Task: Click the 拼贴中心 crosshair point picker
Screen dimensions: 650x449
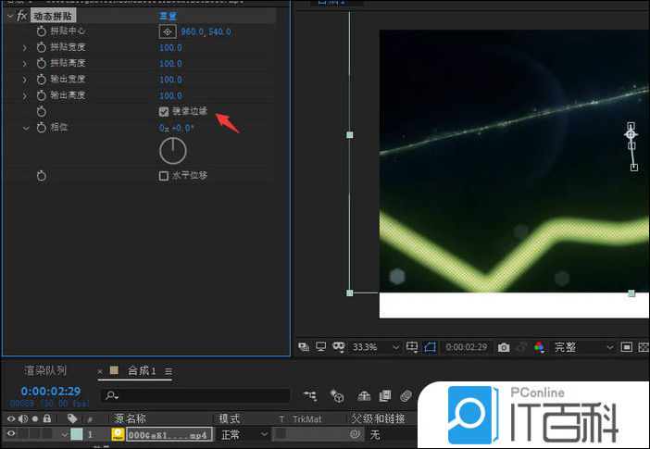Action: pos(167,31)
